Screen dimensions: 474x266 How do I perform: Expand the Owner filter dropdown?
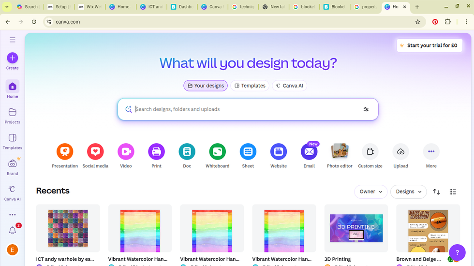tap(370, 192)
